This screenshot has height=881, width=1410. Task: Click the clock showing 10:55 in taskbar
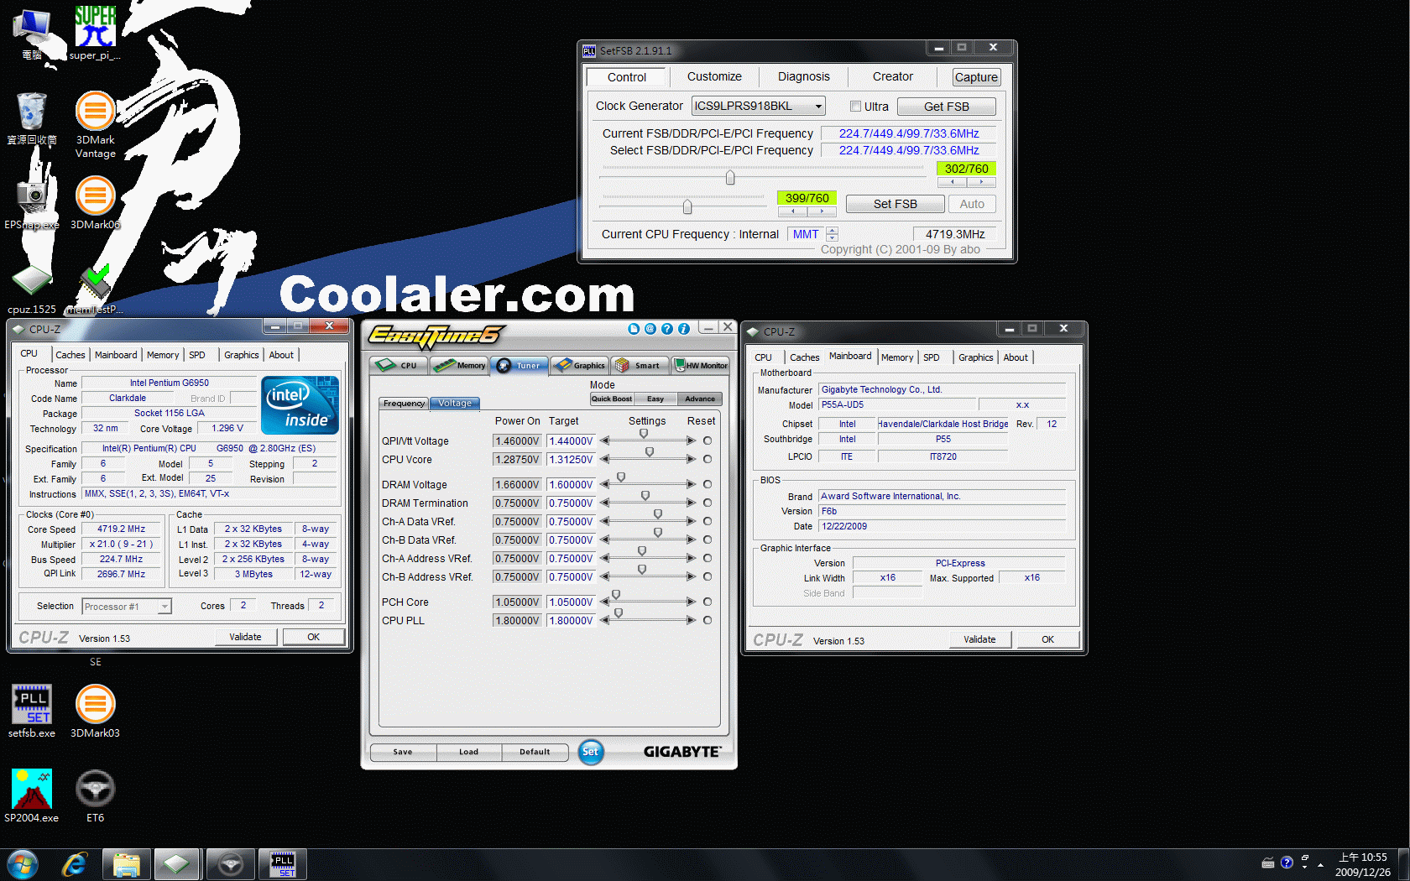1362,857
